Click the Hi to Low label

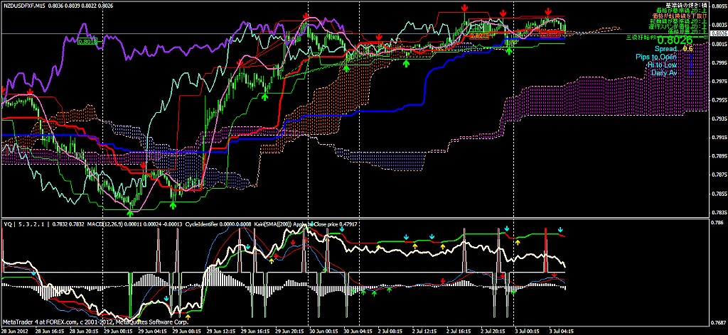pyautogui.click(x=662, y=65)
